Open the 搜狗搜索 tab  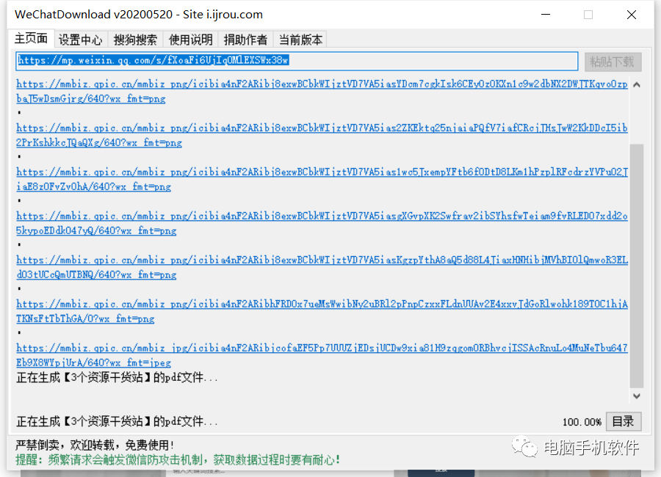[x=135, y=40]
